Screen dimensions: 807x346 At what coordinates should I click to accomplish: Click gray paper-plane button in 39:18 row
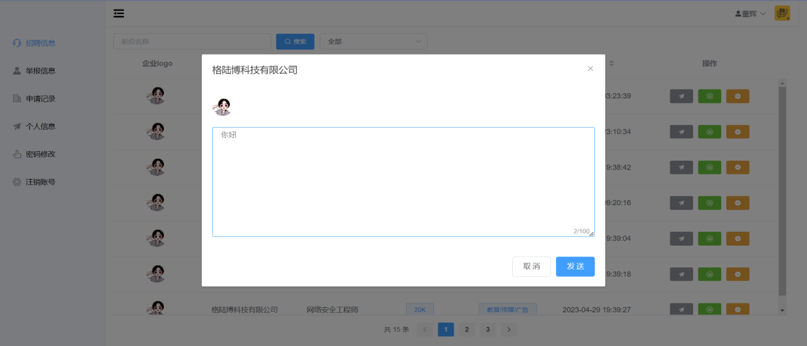(681, 274)
